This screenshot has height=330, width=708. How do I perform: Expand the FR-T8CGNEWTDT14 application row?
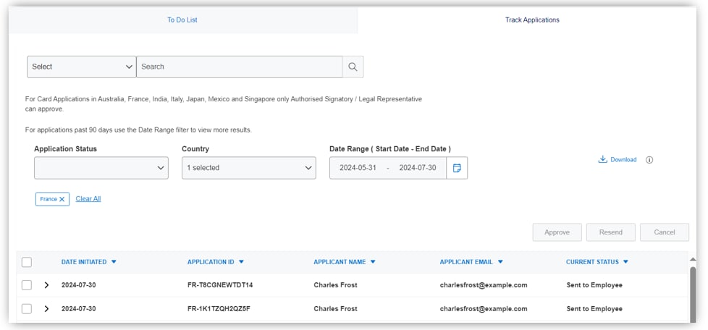click(46, 285)
